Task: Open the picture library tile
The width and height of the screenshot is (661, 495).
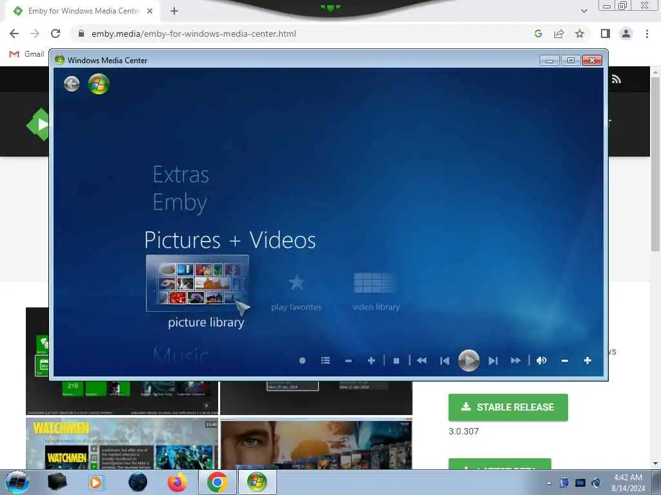Action: 198,284
